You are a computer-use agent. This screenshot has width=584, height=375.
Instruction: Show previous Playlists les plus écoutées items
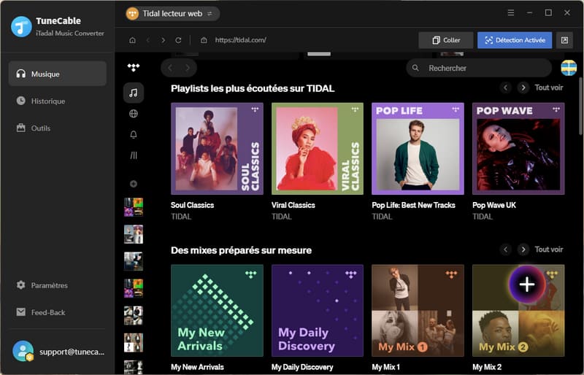(505, 88)
